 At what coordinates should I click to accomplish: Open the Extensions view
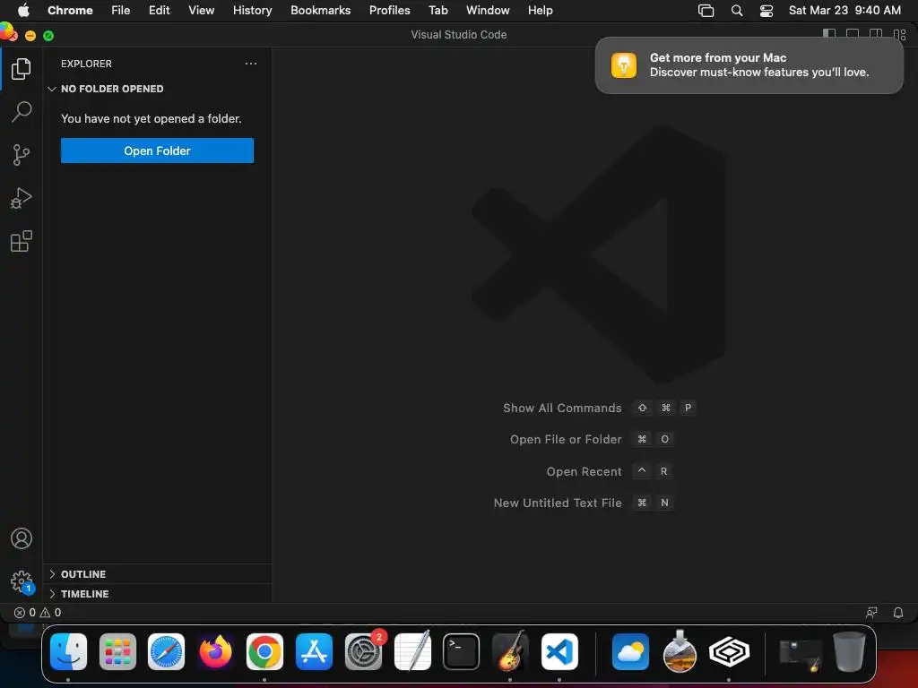22,241
